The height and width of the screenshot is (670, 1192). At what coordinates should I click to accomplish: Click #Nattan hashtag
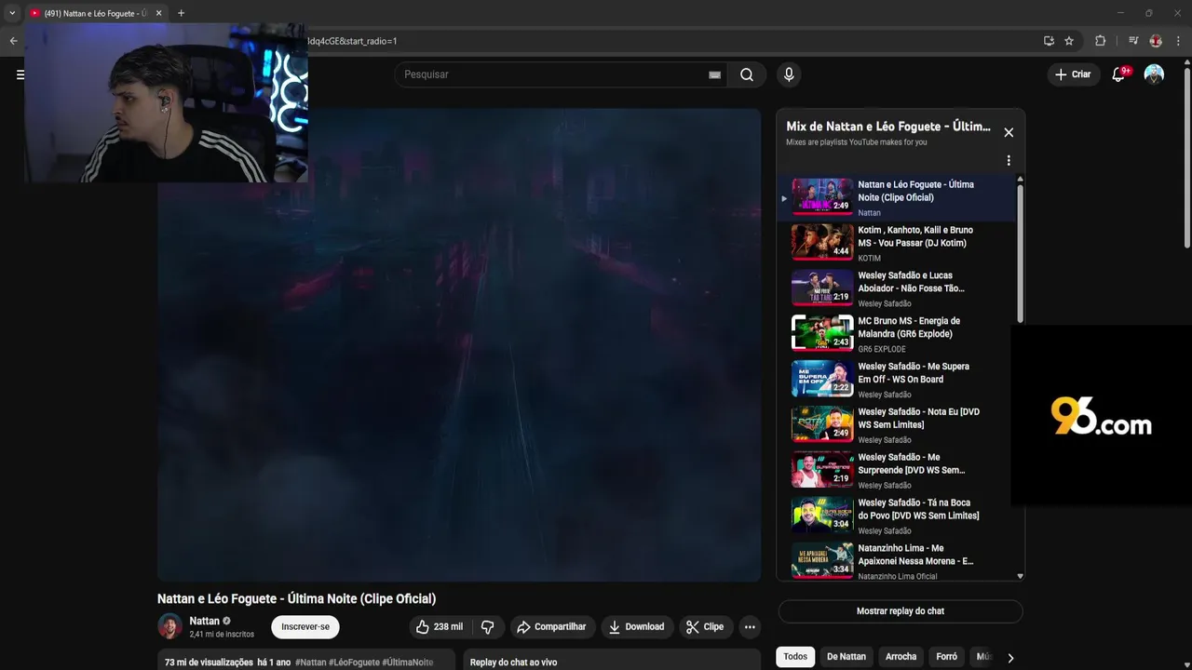coord(311,663)
